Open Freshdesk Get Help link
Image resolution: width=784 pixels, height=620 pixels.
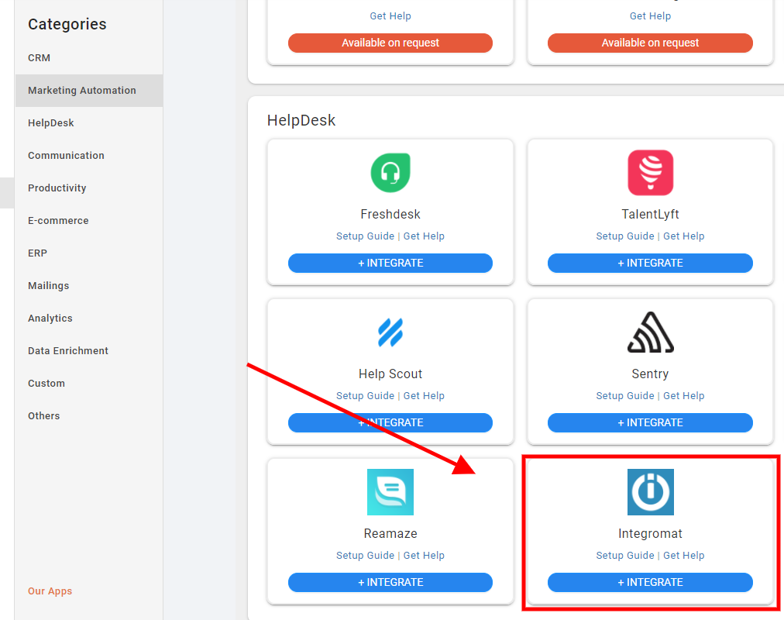(x=424, y=236)
